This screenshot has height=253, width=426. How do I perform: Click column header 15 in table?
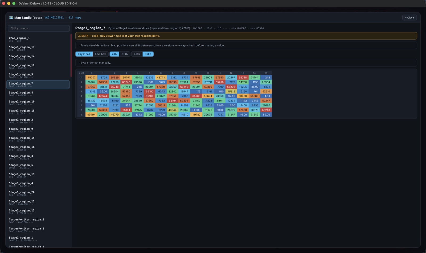266,73
